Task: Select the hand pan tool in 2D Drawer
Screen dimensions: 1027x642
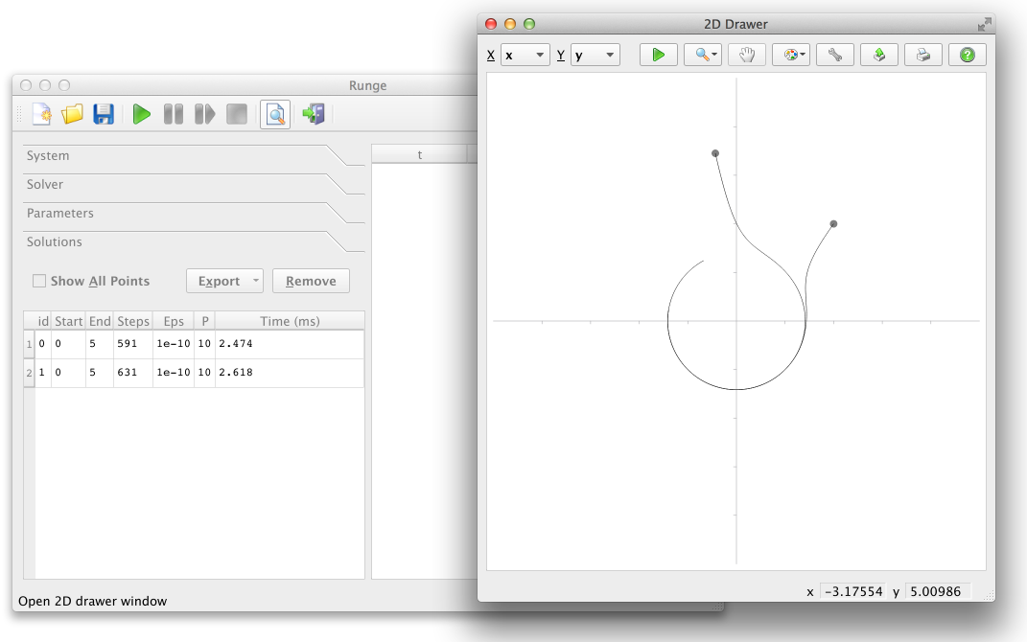Action: pos(747,55)
